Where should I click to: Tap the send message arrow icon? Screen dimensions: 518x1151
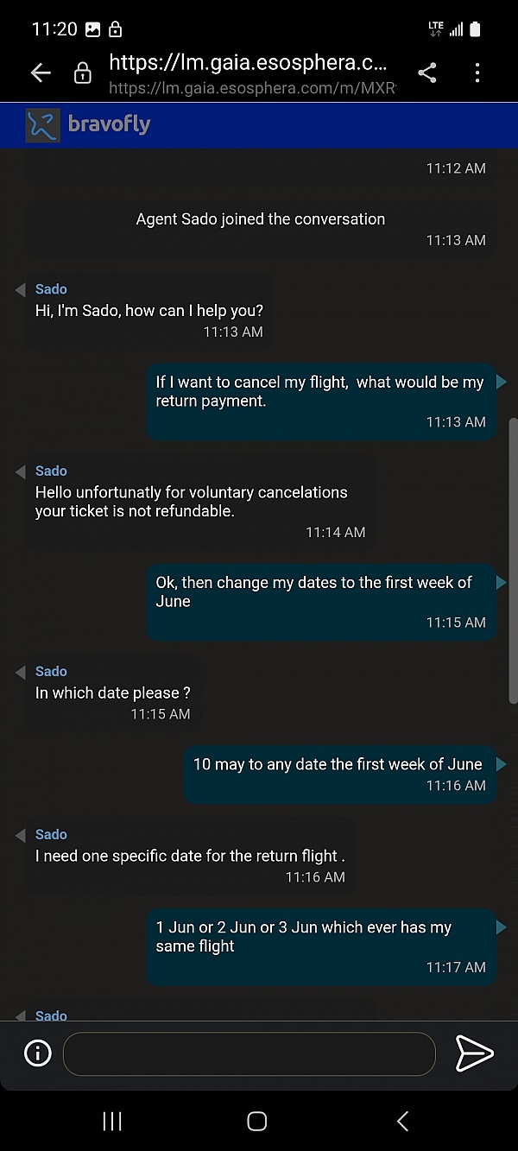pos(474,1053)
